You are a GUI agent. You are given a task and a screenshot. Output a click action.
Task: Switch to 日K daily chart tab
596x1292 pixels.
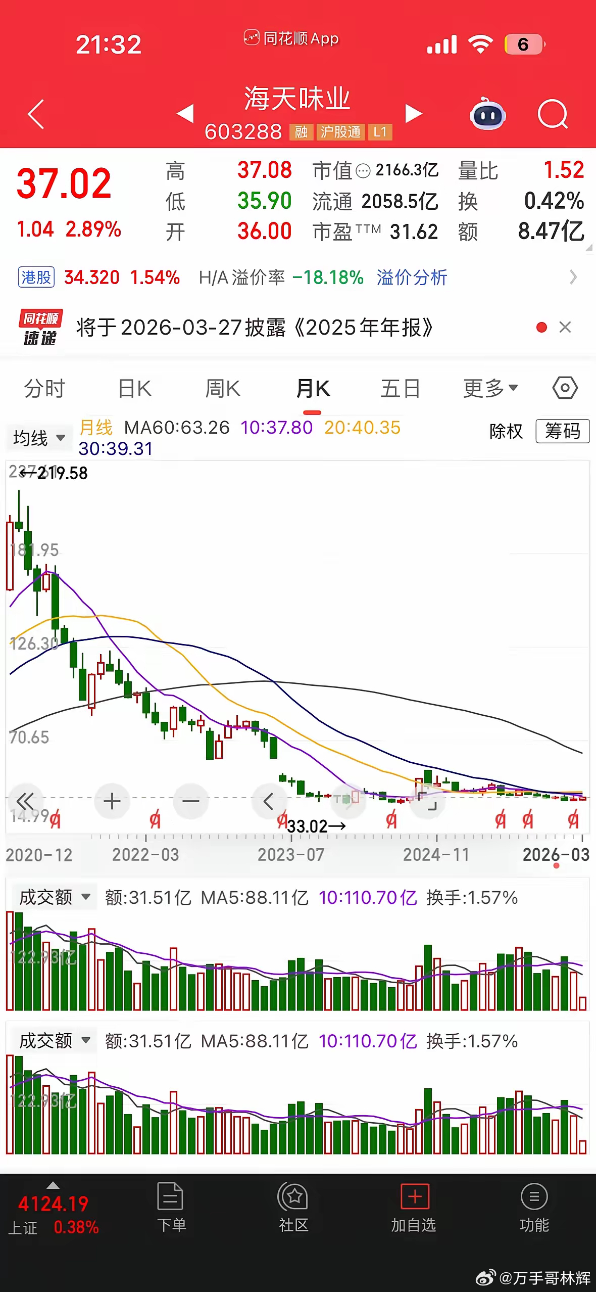pos(134,389)
